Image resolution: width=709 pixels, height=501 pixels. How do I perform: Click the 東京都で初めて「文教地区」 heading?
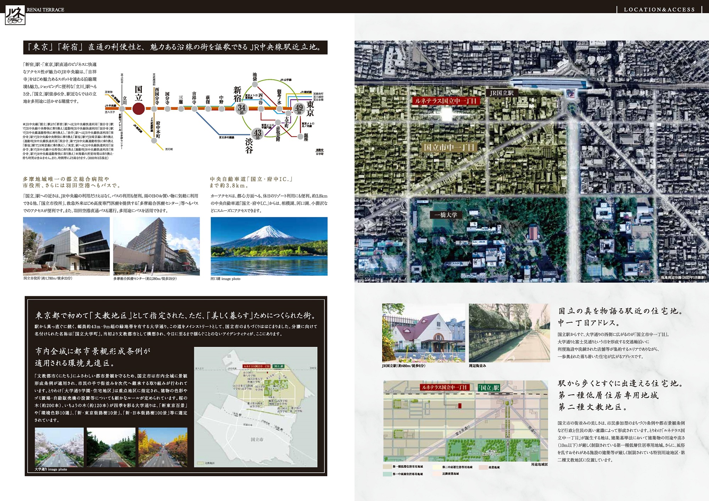(175, 315)
